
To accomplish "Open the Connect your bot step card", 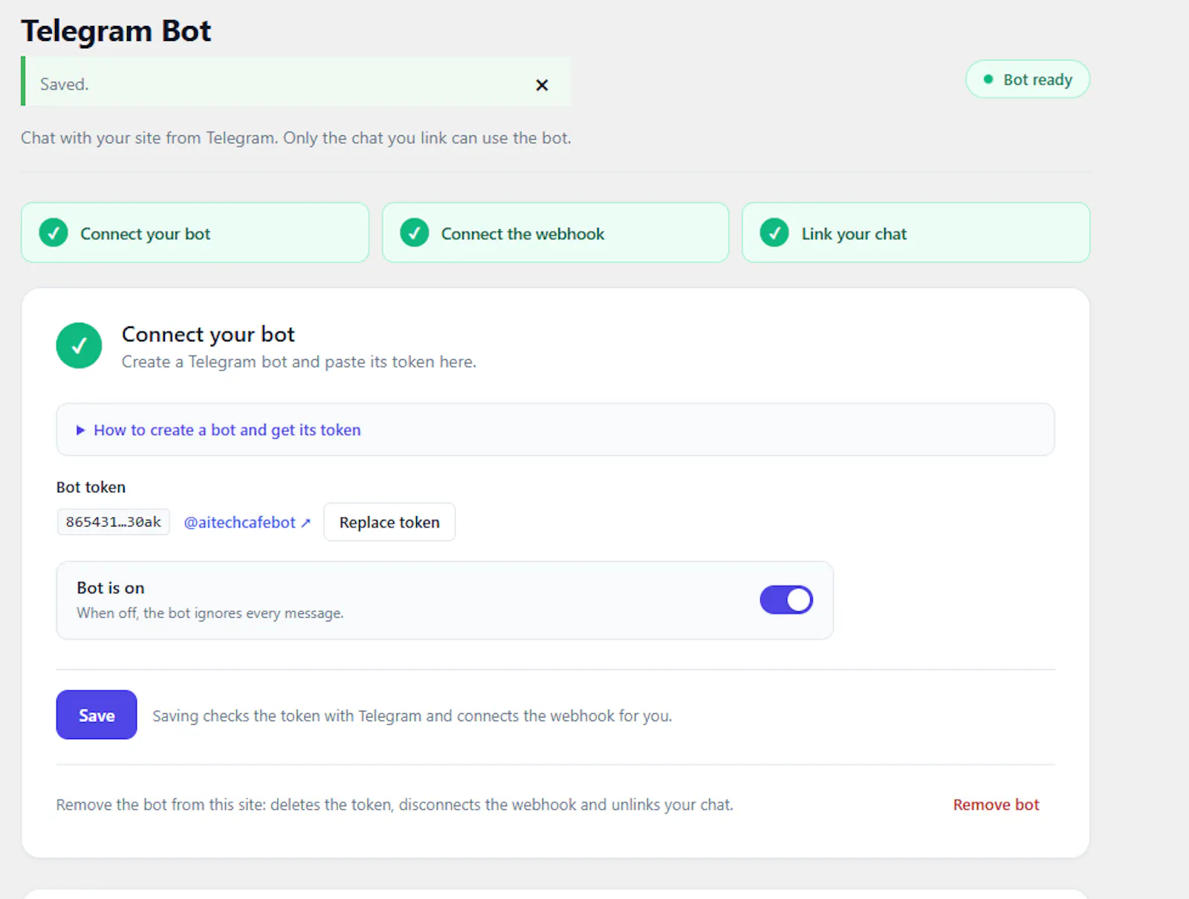I will (195, 233).
